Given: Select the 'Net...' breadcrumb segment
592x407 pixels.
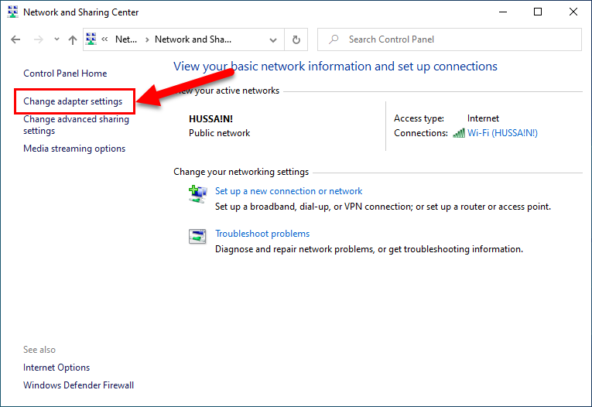Looking at the screenshot, I should (124, 39).
